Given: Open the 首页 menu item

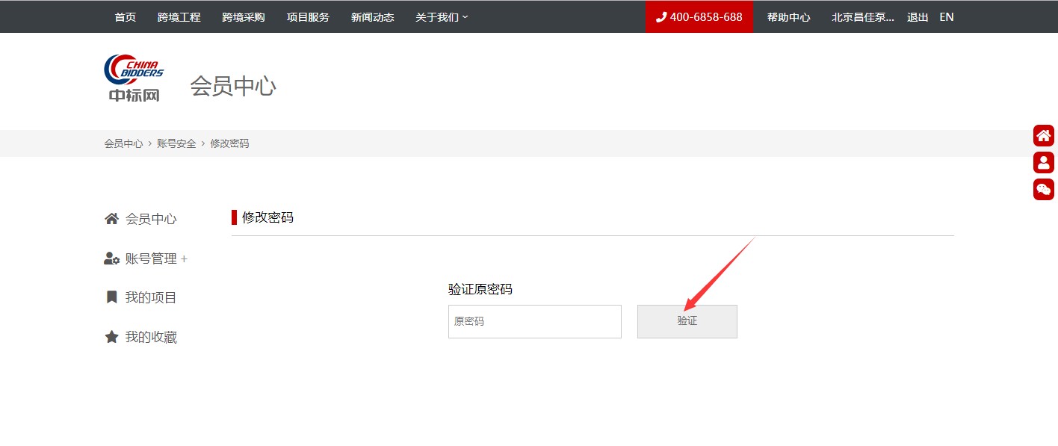Looking at the screenshot, I should (126, 17).
